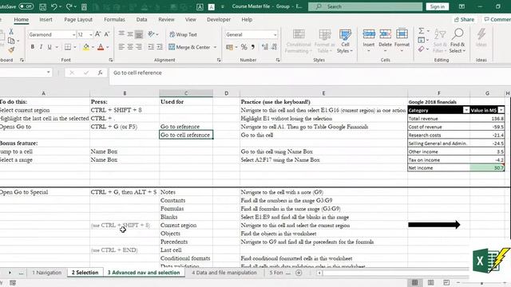This screenshot has width=511, height=287.
Task: Open 3 Advanced nav and selection sheet
Action: 144,273
